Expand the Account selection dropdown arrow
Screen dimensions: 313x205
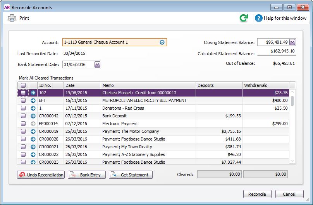[x=162, y=42]
